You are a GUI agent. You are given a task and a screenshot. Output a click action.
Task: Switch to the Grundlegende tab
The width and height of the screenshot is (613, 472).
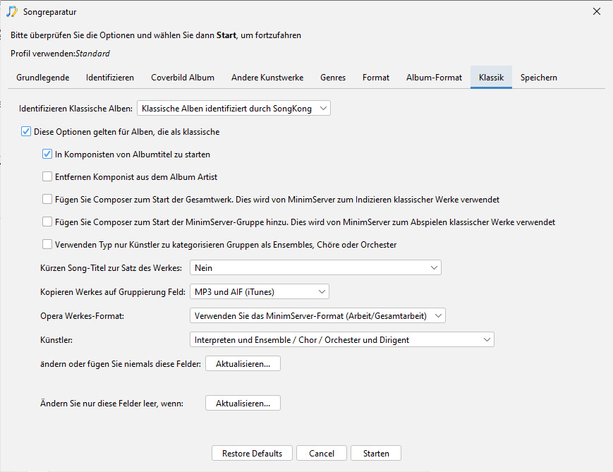click(42, 78)
